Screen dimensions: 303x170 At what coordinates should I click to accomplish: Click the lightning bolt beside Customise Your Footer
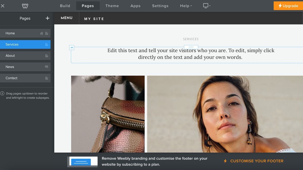(225, 161)
